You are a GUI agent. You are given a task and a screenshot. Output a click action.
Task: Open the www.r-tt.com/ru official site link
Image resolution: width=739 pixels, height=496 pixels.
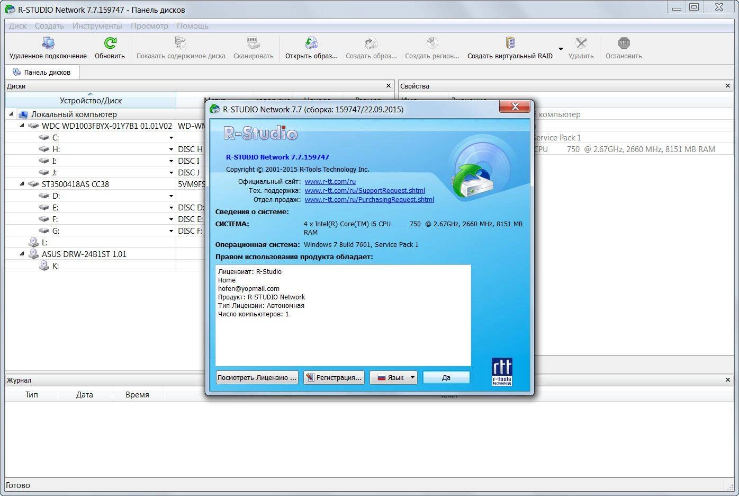[330, 181]
